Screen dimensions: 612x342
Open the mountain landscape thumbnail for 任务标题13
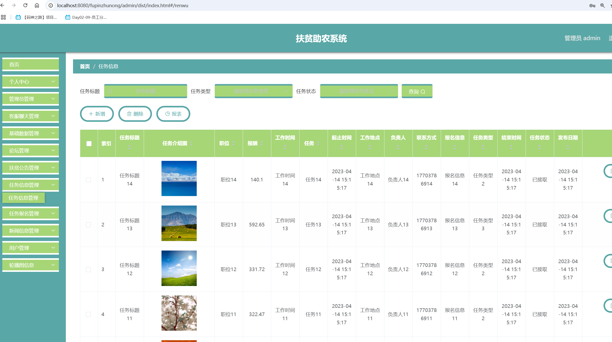[x=179, y=223]
